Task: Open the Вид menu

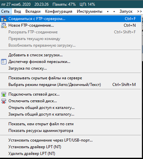Action: click(18, 11)
